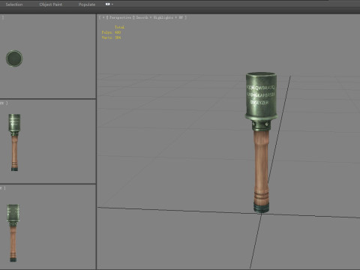
Task: Click the yellow Total statistics heading
Action: tap(119, 27)
